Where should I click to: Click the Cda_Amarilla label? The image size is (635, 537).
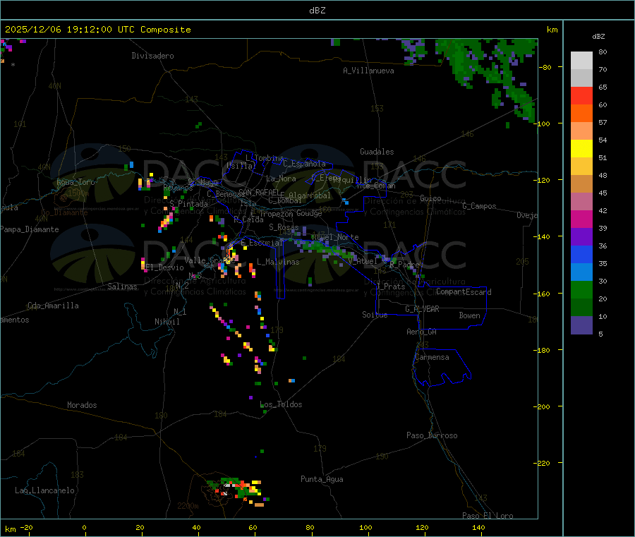(x=53, y=306)
